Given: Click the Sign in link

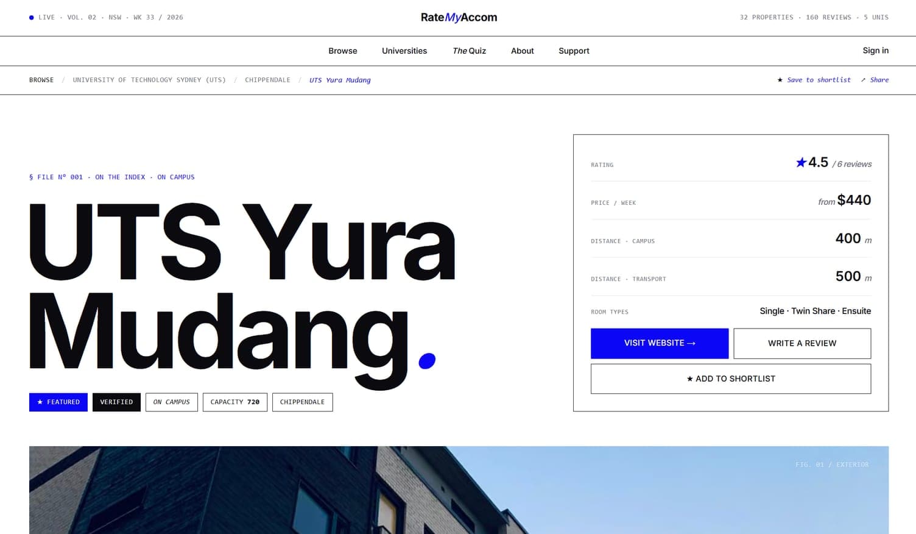Looking at the screenshot, I should tap(875, 50).
